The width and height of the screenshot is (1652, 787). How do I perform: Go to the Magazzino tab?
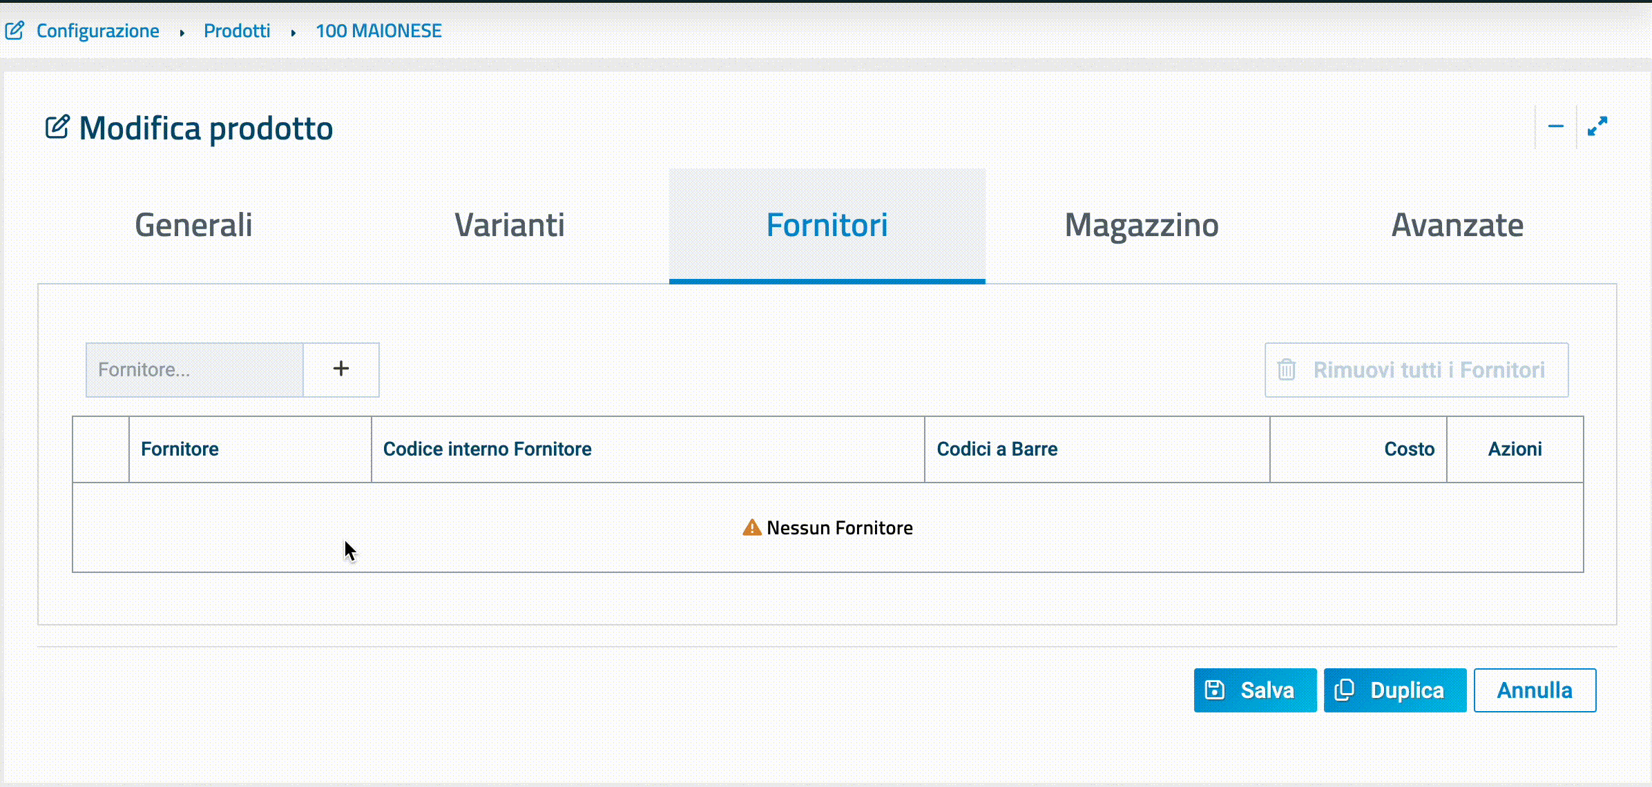(x=1142, y=225)
